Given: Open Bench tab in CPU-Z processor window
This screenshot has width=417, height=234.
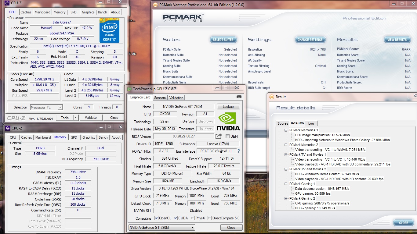Looking at the screenshot, I should (103, 12).
